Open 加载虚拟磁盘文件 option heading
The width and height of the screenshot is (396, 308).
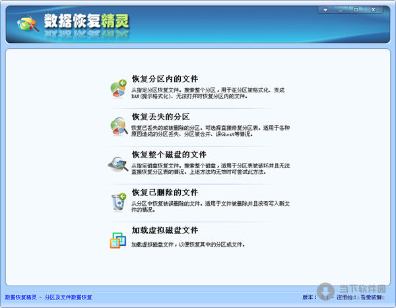164,230
